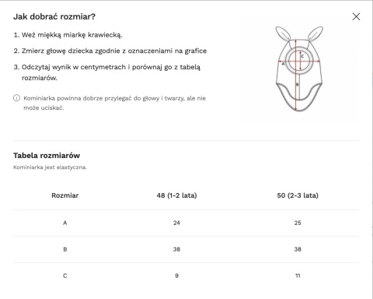Select row label B in size table
Viewport: 373px width, 299px height.
click(65, 249)
